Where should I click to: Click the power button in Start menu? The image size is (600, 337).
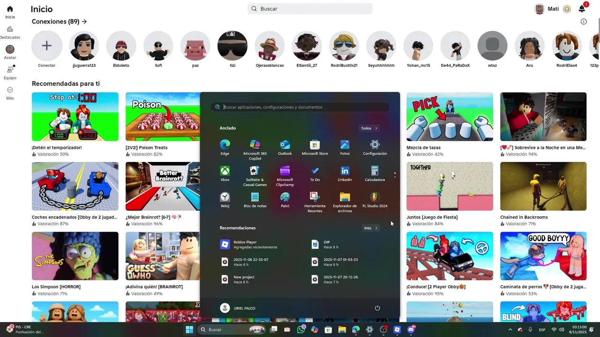coord(377,308)
